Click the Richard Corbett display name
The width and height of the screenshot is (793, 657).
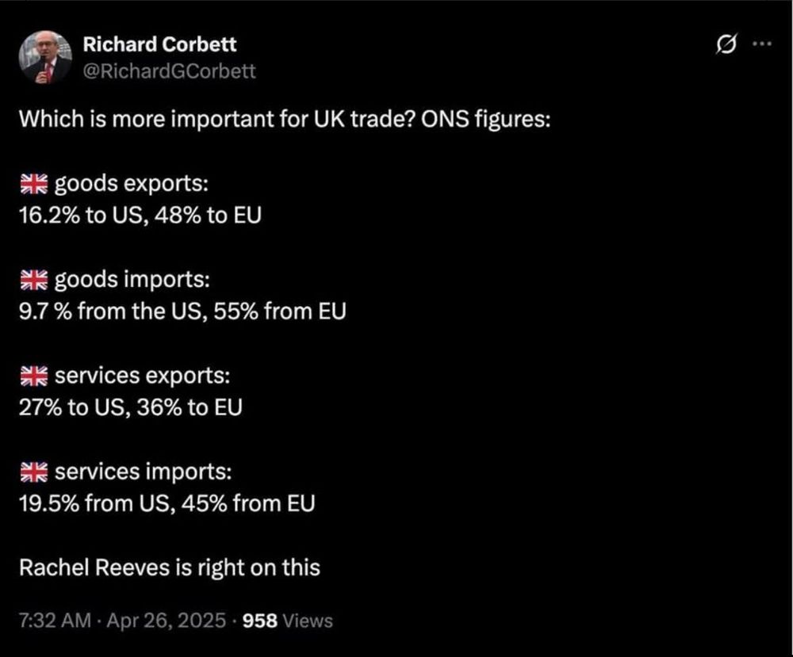159,44
